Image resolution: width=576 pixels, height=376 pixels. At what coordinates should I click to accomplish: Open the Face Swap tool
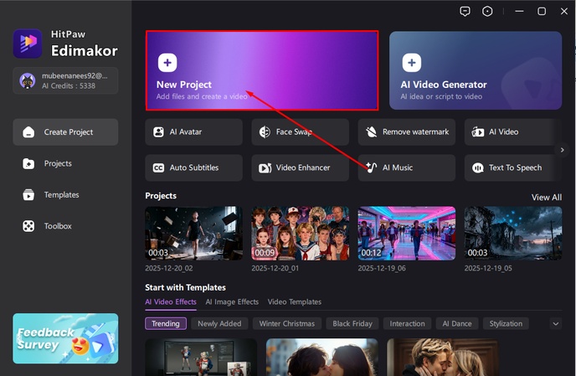(x=301, y=132)
